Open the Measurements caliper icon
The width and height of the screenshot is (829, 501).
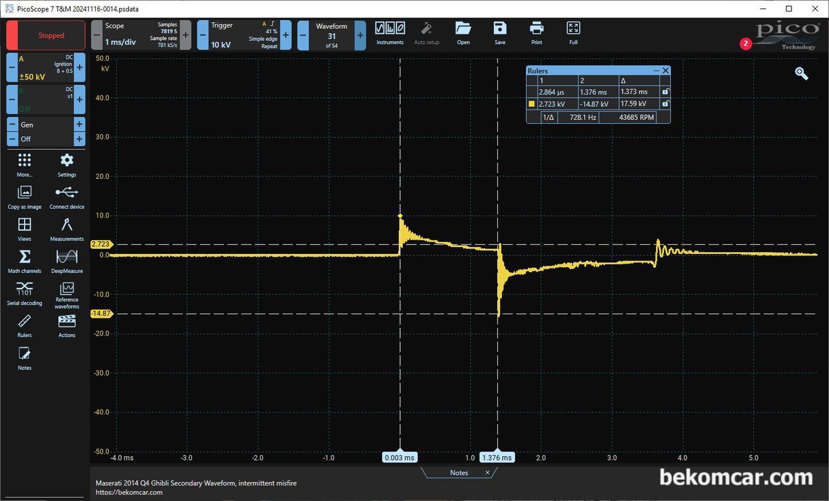[x=67, y=229]
